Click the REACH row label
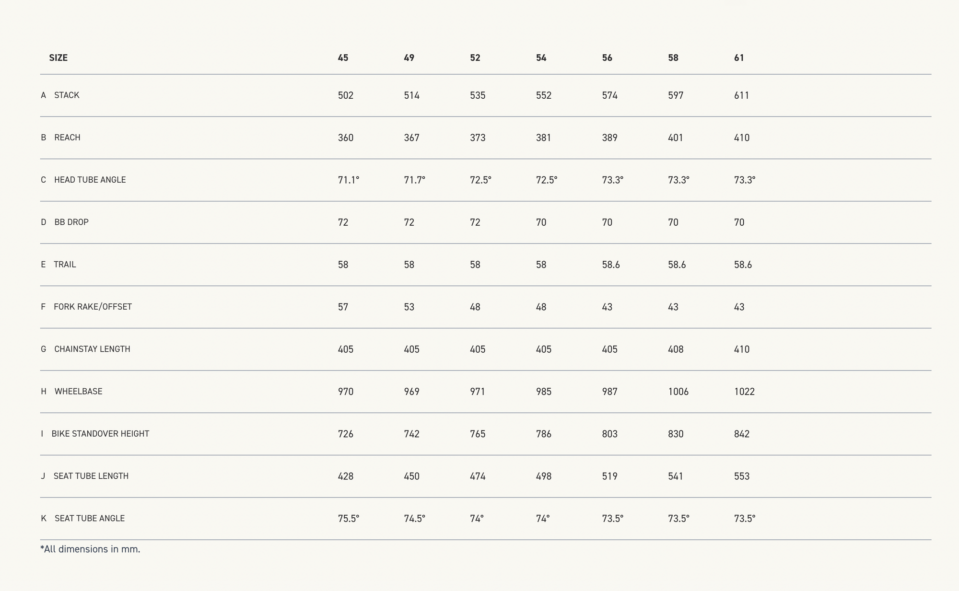 click(67, 138)
